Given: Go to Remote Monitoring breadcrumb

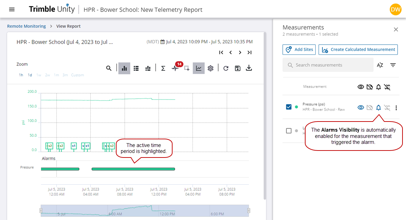Looking at the screenshot, I should click(26, 26).
